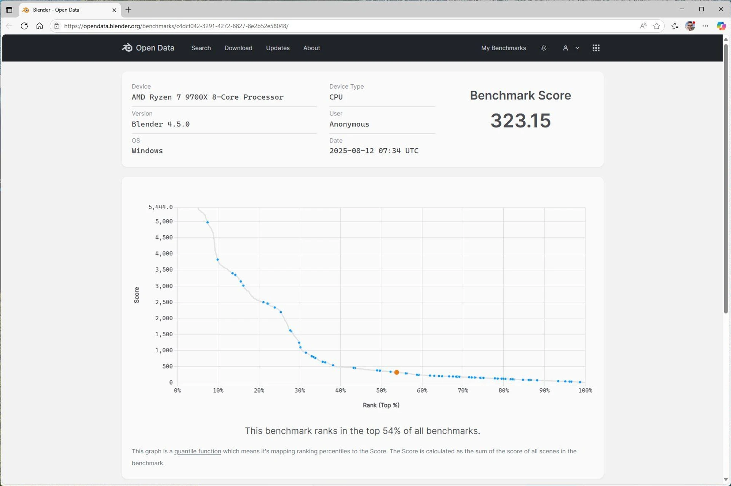Click the Device Type value CPU
Viewport: 731px width, 486px height.
(336, 97)
